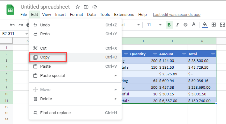The height and width of the screenshot is (124, 226).
Task: Select column F header
Action: pyautogui.click(x=173, y=41)
